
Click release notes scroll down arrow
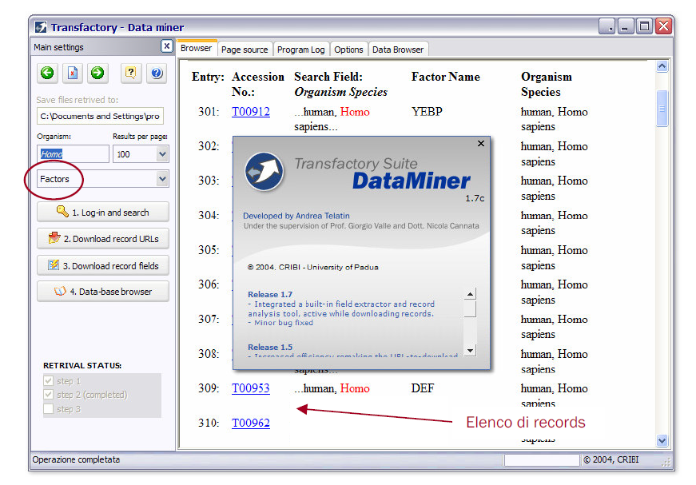(x=470, y=350)
